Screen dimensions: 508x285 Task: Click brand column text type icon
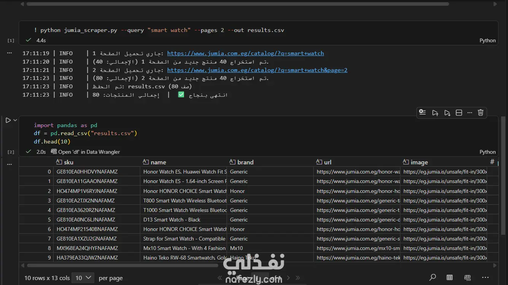tap(232, 162)
